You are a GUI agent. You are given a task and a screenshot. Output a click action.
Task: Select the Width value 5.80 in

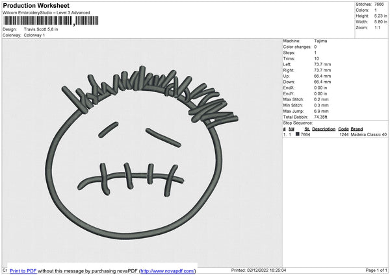pos(380,22)
